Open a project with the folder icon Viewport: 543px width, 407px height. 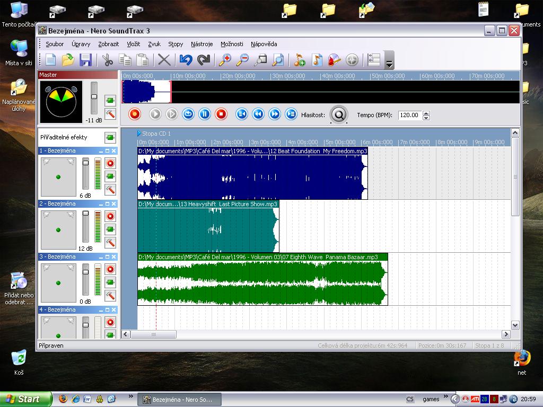tap(68, 60)
